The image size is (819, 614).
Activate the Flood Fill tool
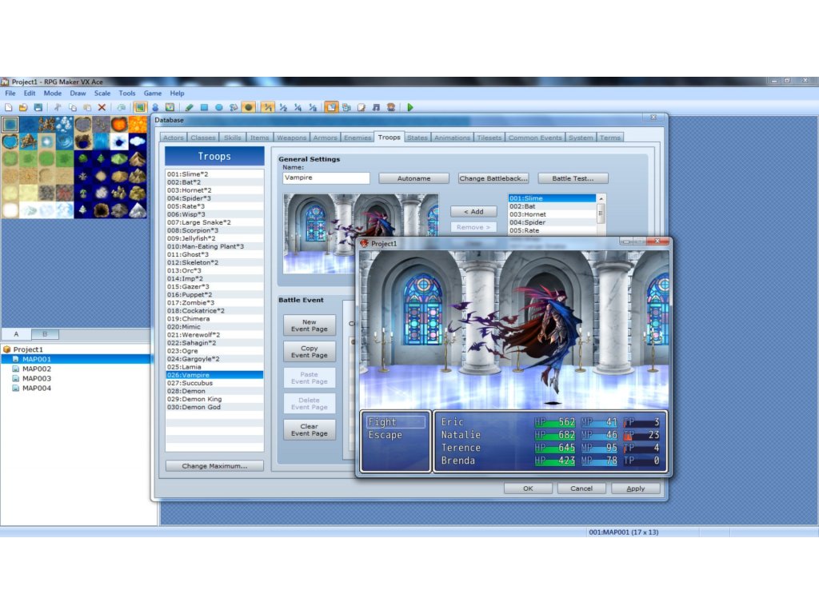coord(233,107)
